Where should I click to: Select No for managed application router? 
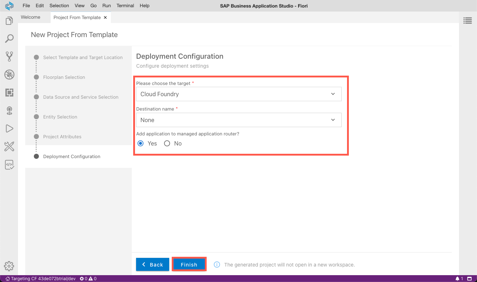pos(167,143)
